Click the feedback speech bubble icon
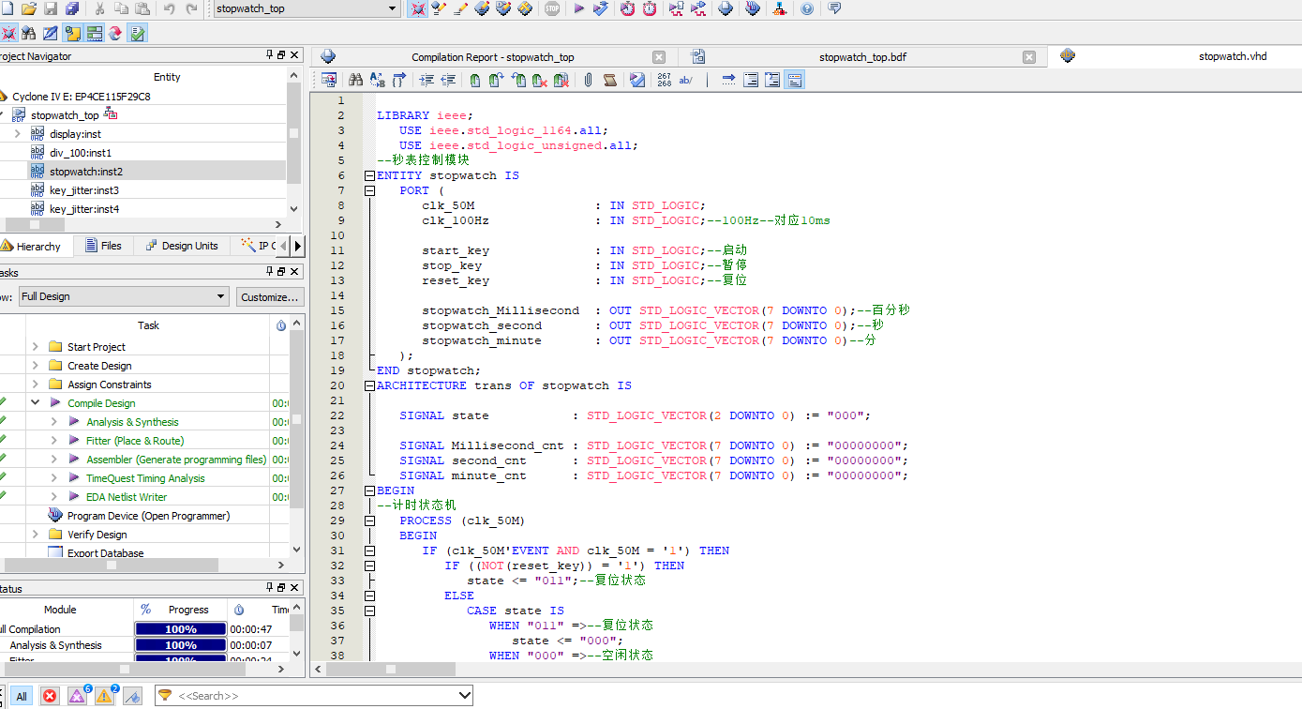This screenshot has height=709, width=1302. (834, 8)
